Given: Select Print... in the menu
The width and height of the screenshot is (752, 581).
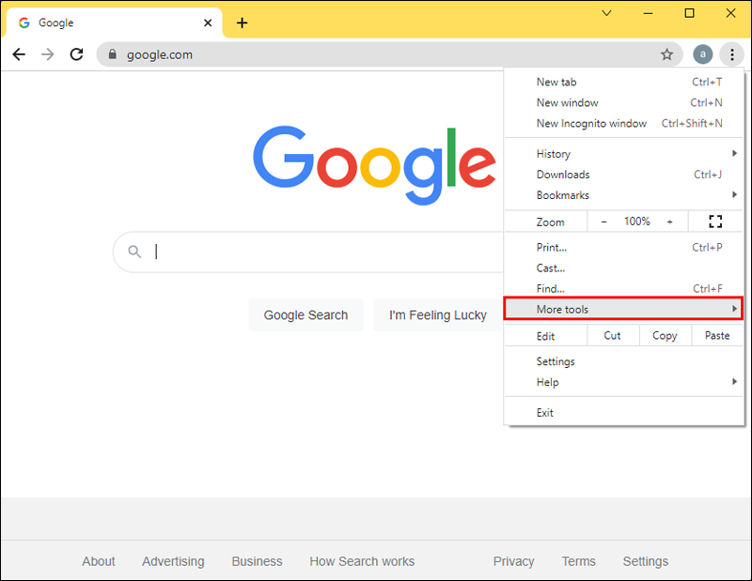Looking at the screenshot, I should click(623, 247).
